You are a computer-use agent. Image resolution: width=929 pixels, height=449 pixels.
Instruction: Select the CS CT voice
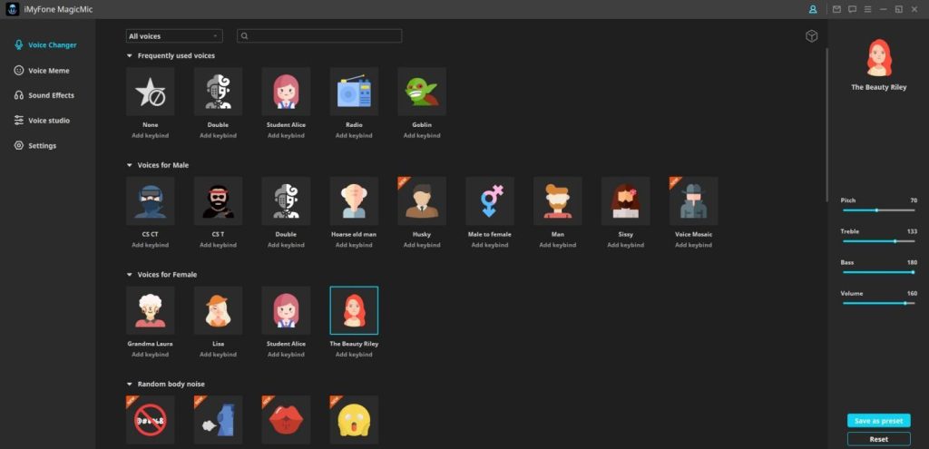(x=150, y=200)
